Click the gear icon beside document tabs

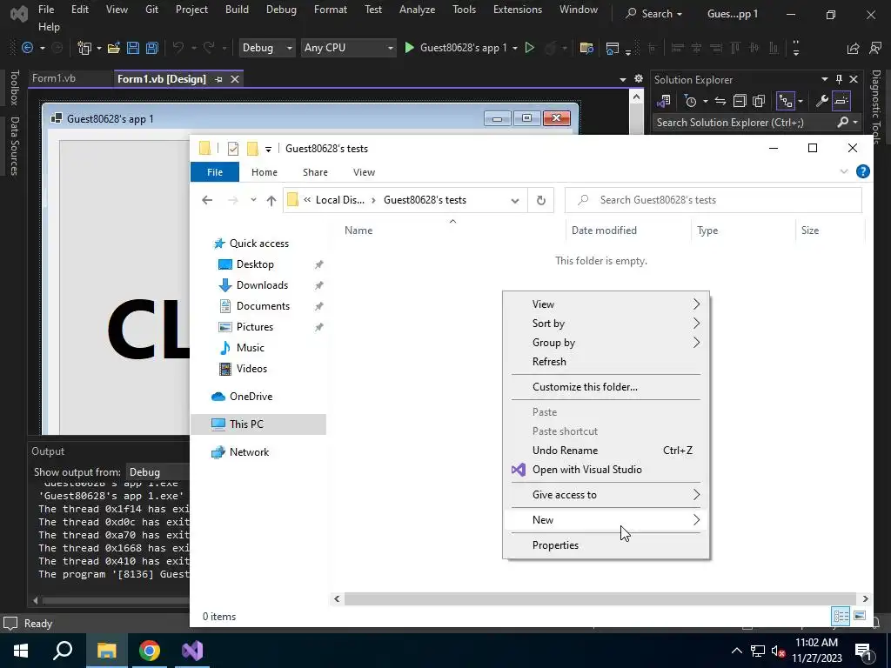pos(638,78)
